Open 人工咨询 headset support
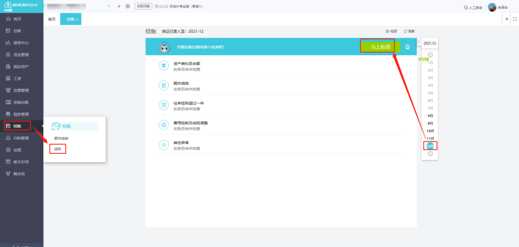The height and width of the screenshot is (247, 519). (473, 7)
